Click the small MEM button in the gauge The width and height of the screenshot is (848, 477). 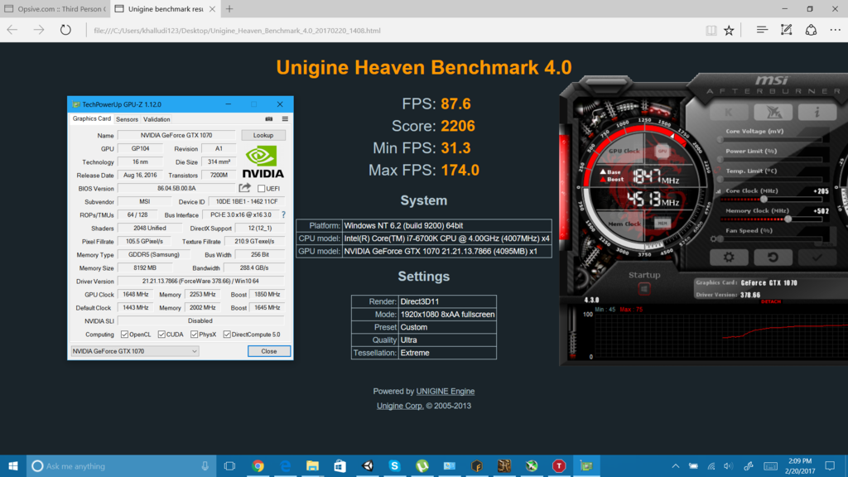pos(662,223)
